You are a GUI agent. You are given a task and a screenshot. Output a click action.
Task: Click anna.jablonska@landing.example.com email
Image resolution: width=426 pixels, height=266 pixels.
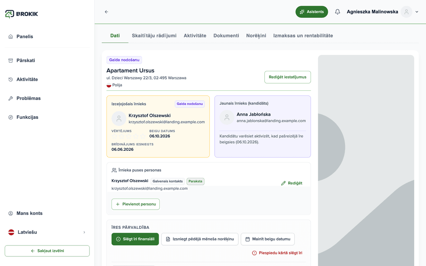tap(271, 121)
